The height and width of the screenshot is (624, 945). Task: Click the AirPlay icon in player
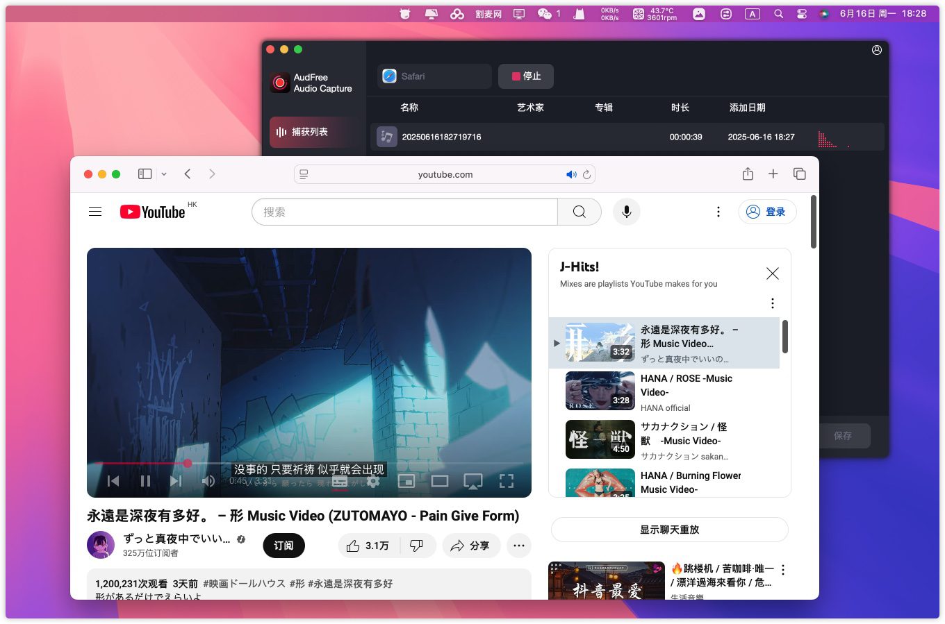(x=473, y=481)
